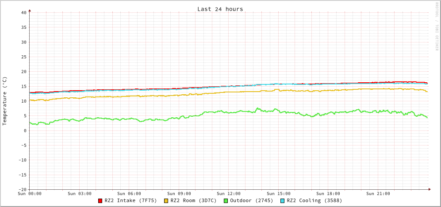The image size is (441, 207).
Task: Select the RZ2 Room (3D7C) legend label
Action: coord(193,200)
